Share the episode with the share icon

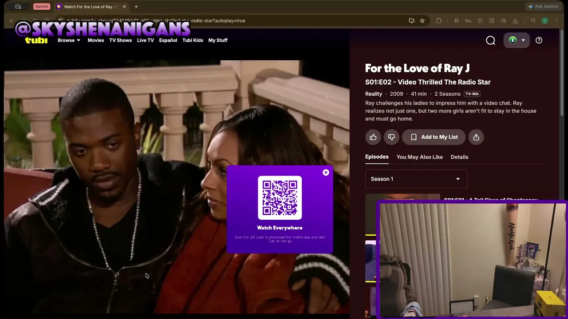point(476,137)
